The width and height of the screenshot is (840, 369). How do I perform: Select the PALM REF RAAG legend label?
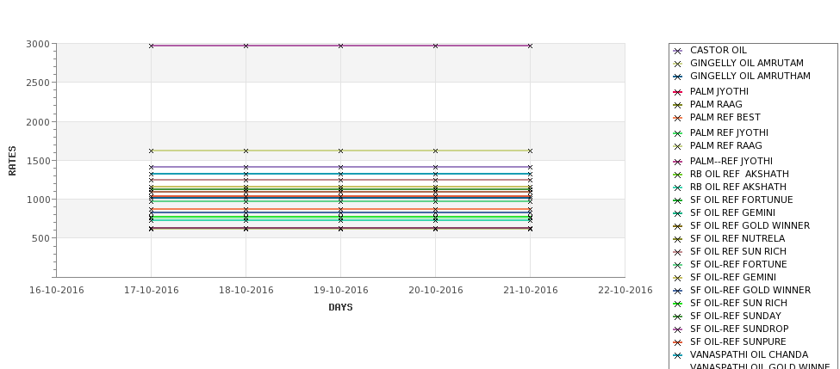click(x=725, y=145)
